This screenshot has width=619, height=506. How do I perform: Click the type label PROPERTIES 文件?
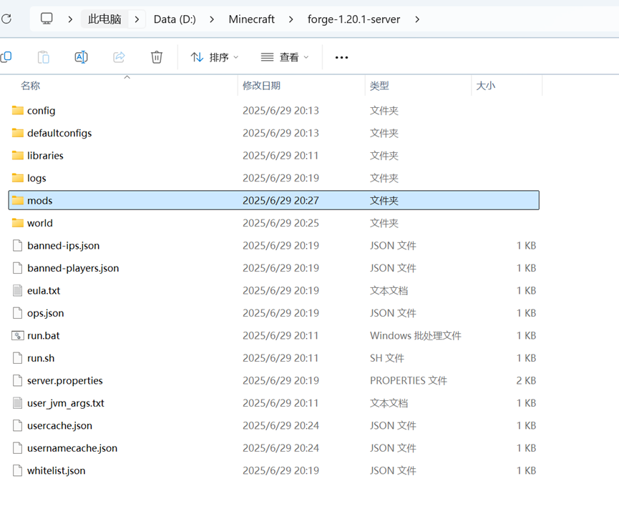pos(408,381)
